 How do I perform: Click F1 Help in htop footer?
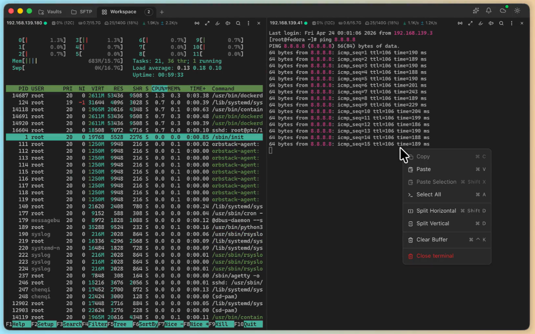coord(18,324)
